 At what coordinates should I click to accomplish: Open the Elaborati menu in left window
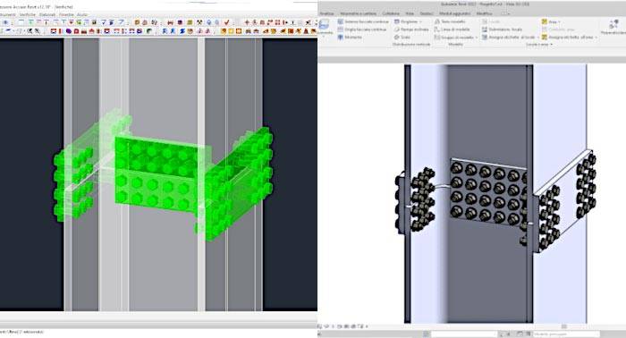coord(47,15)
